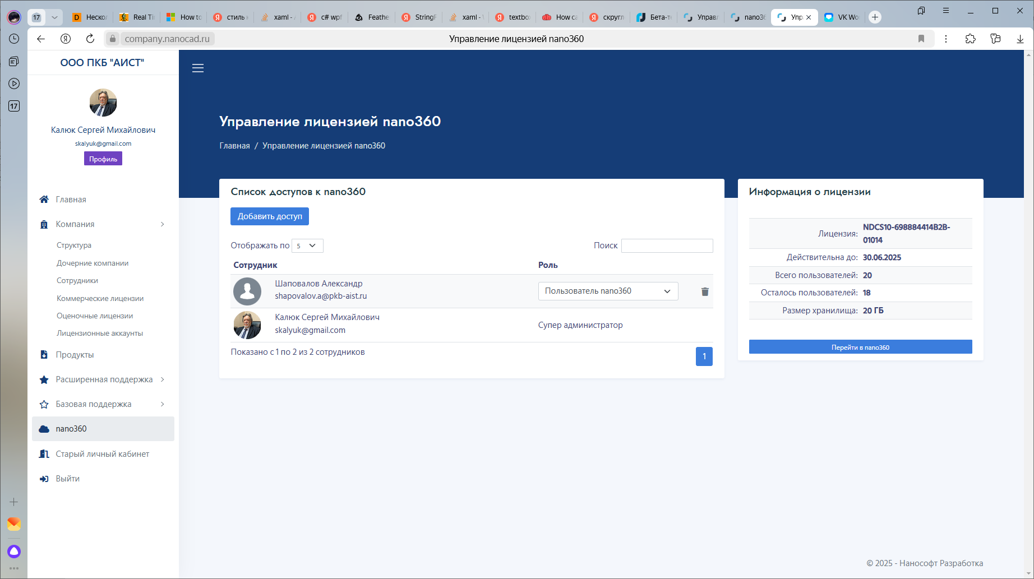The width and height of the screenshot is (1034, 579).
Task: Open the Оценочные лицензии submenu item
Action: point(95,316)
